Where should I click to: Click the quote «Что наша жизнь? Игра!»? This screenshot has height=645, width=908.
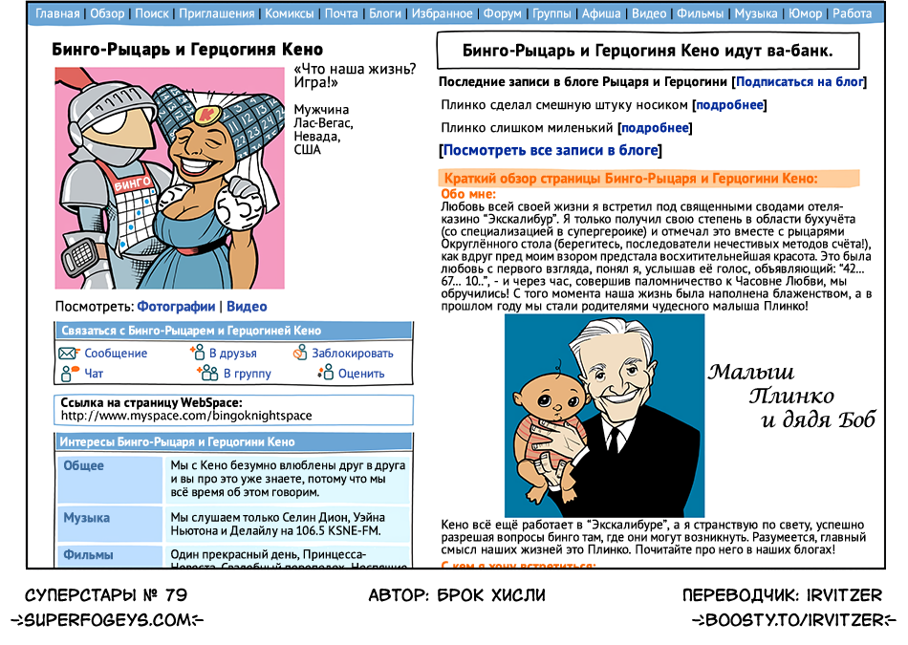point(355,75)
